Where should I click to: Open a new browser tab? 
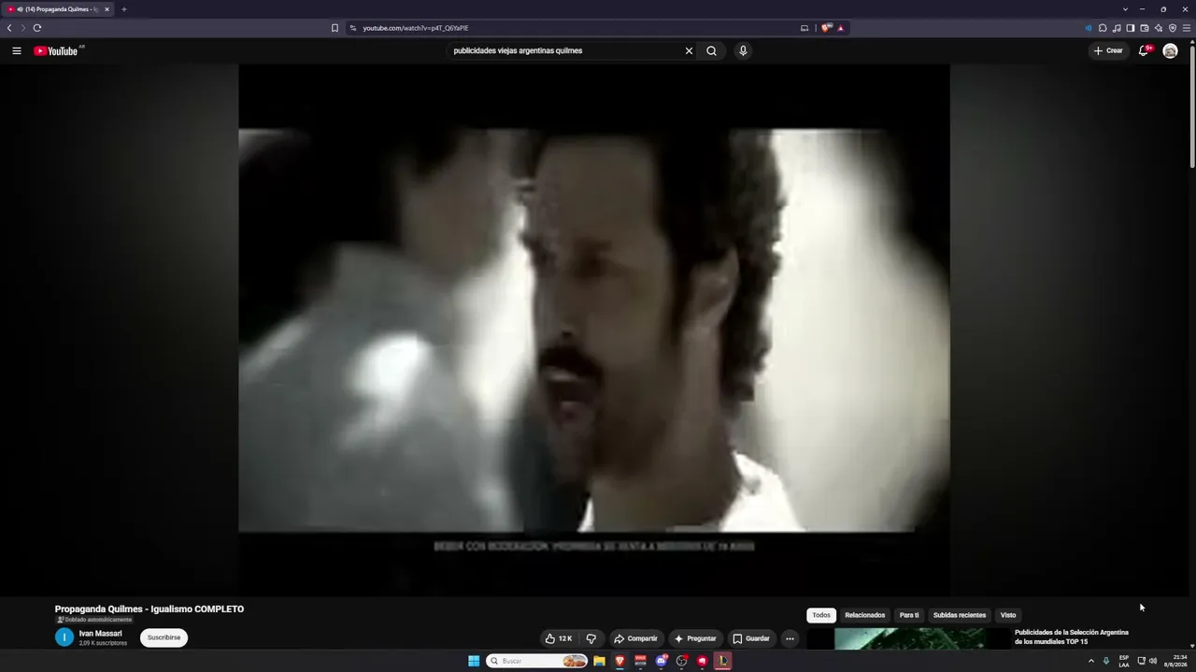coord(123,9)
